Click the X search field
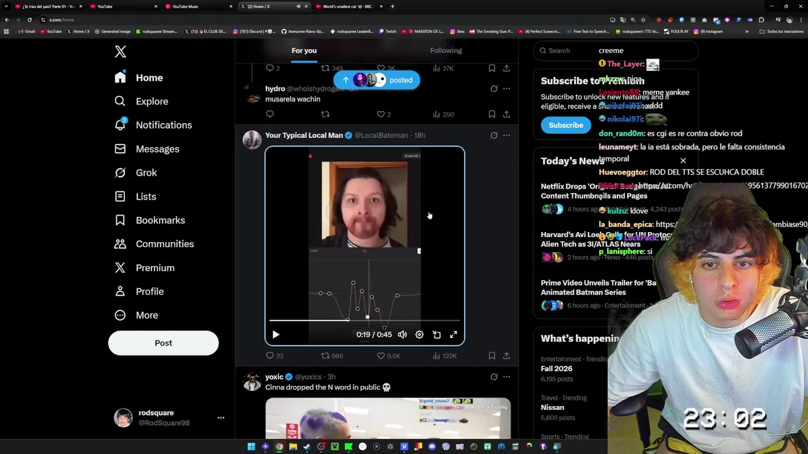This screenshot has width=808, height=454. tap(615, 50)
